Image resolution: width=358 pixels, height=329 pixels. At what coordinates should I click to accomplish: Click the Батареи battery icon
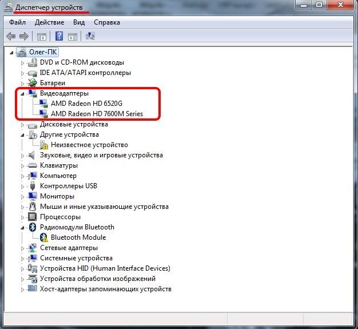click(32, 83)
